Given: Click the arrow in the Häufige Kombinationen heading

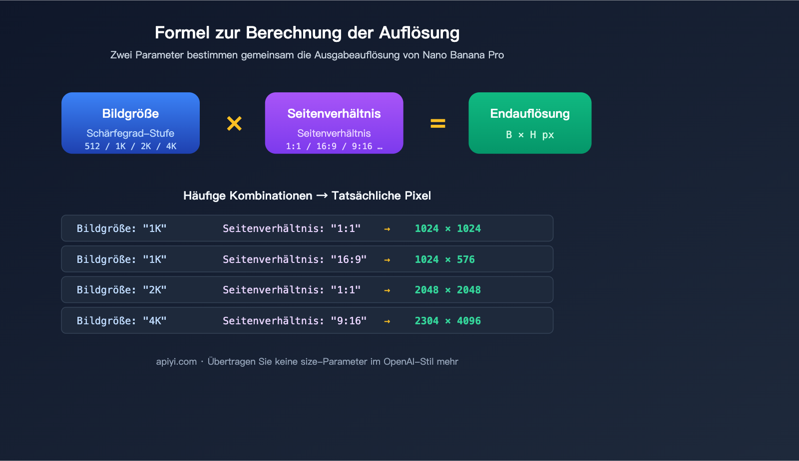Looking at the screenshot, I should [x=322, y=196].
